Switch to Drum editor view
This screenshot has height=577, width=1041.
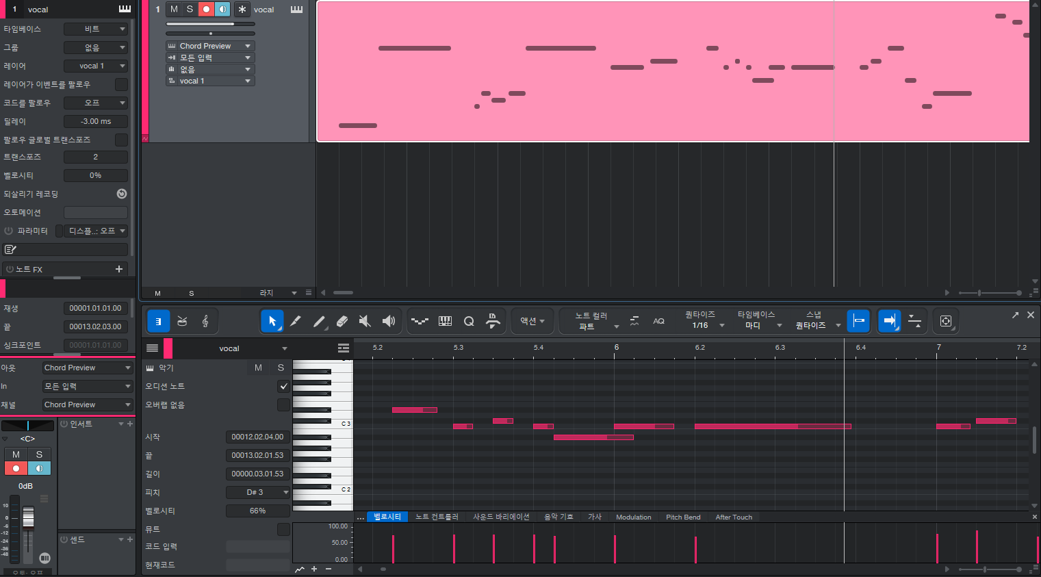[x=182, y=321]
